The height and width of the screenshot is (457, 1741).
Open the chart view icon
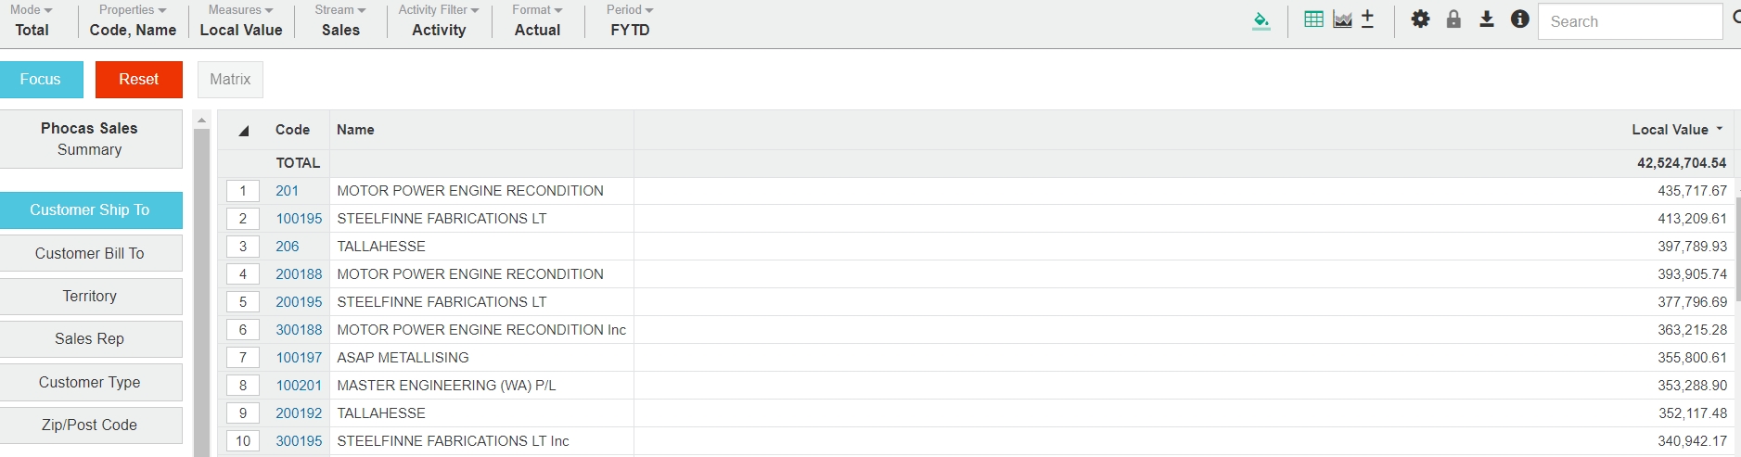click(x=1342, y=19)
